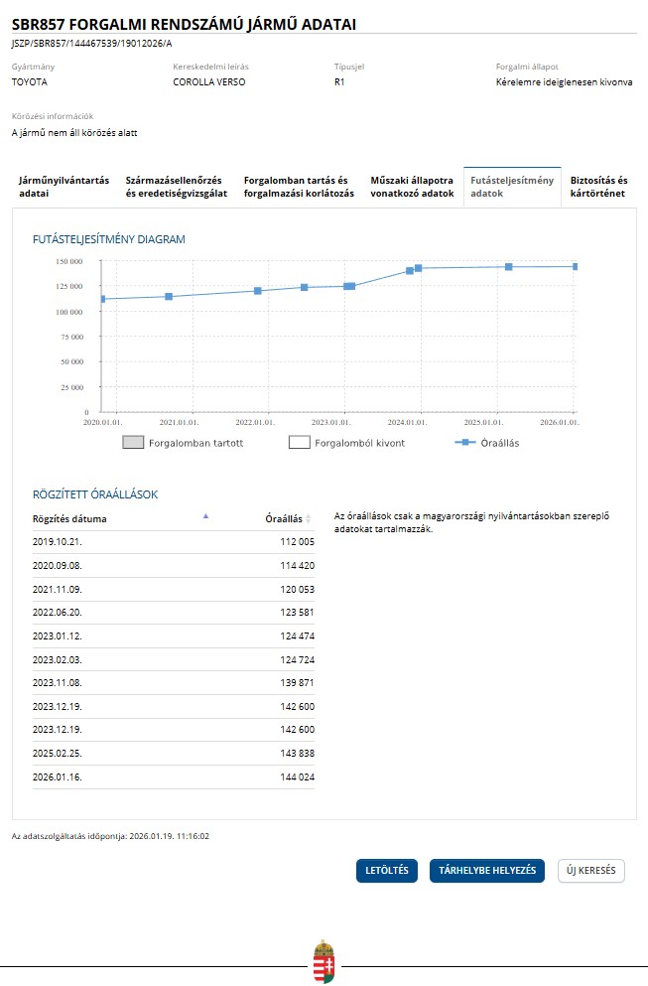Select the Futásteljesítmény adatok tab
648x986 pixels.
[x=512, y=187]
